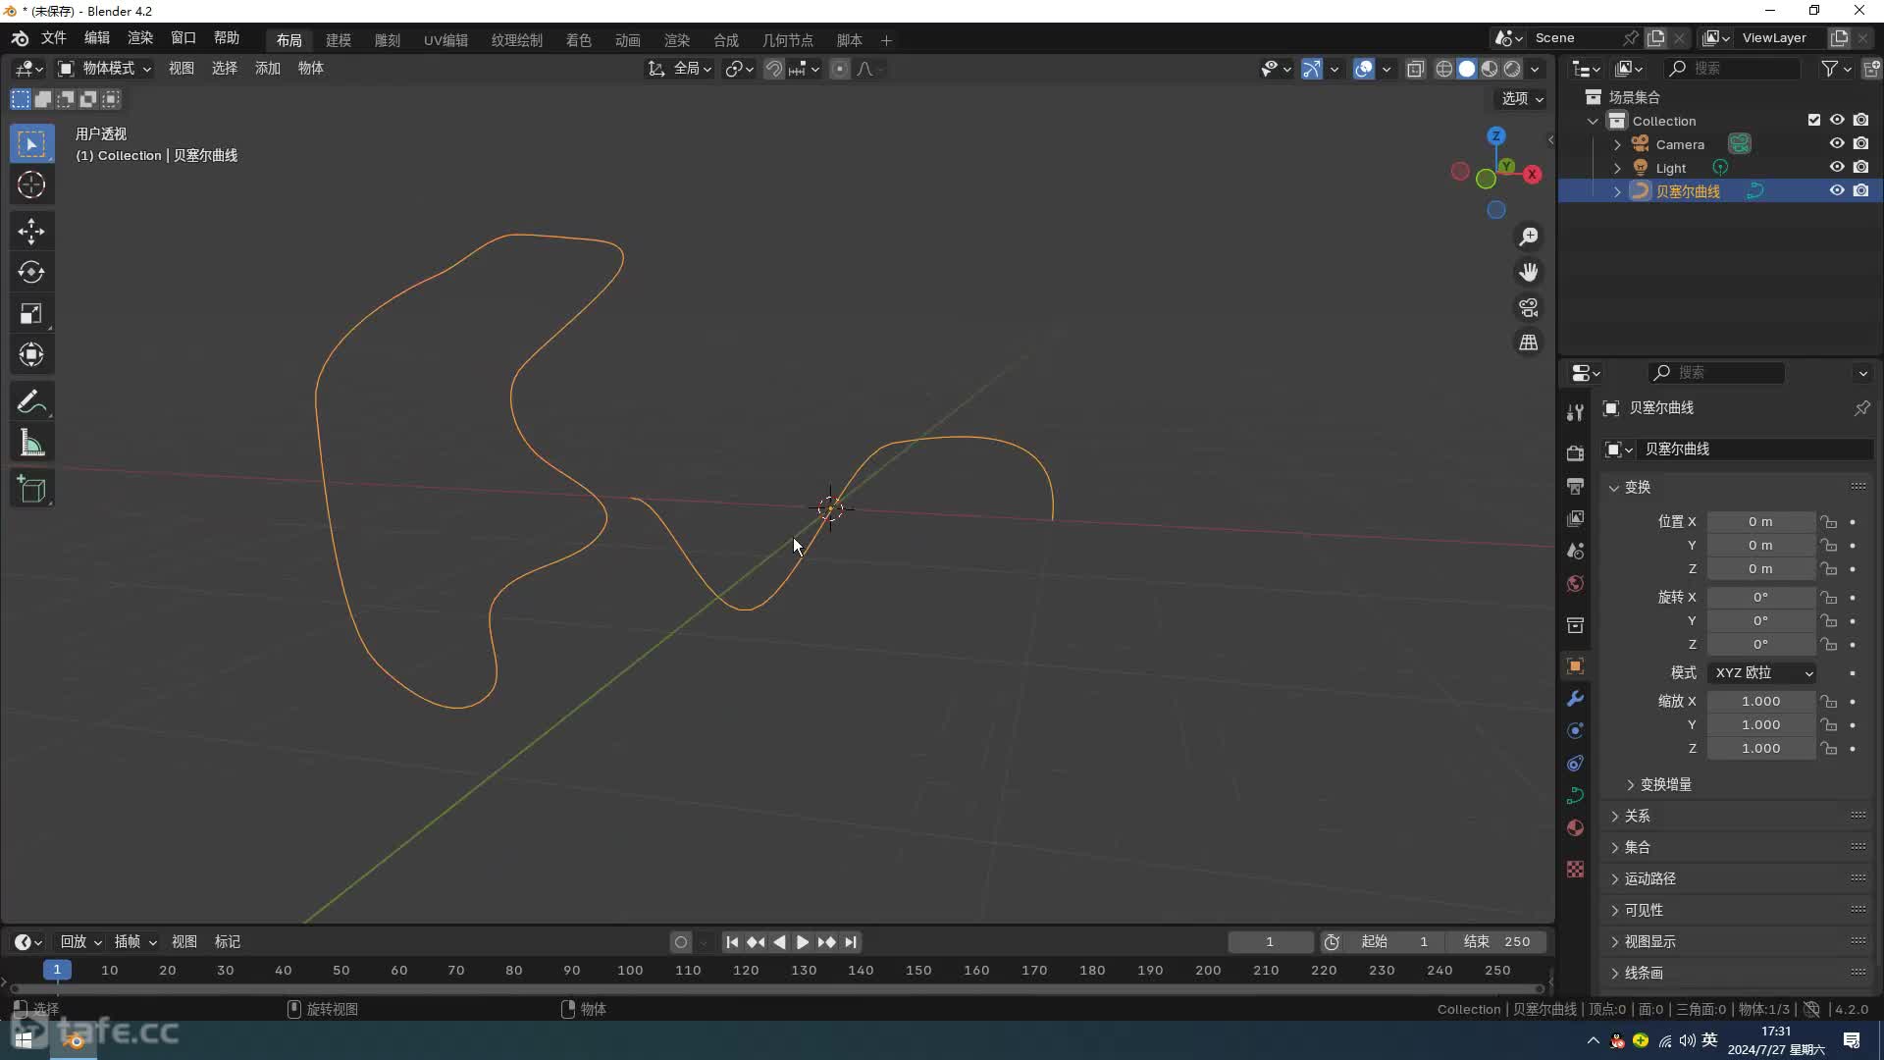
Task: Select the Annotate tool
Action: pos(31,401)
